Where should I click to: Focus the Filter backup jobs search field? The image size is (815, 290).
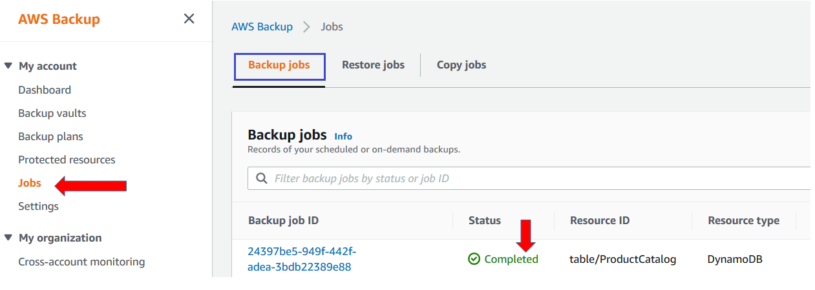[x=530, y=178]
